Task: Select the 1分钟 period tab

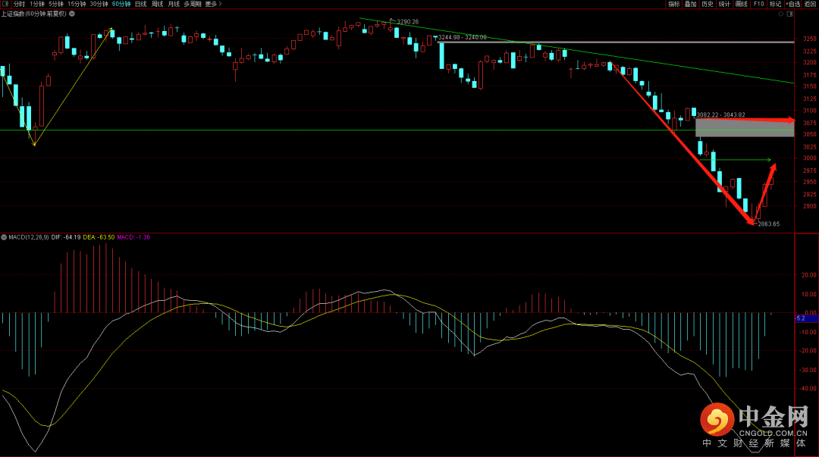Action: click(x=38, y=4)
